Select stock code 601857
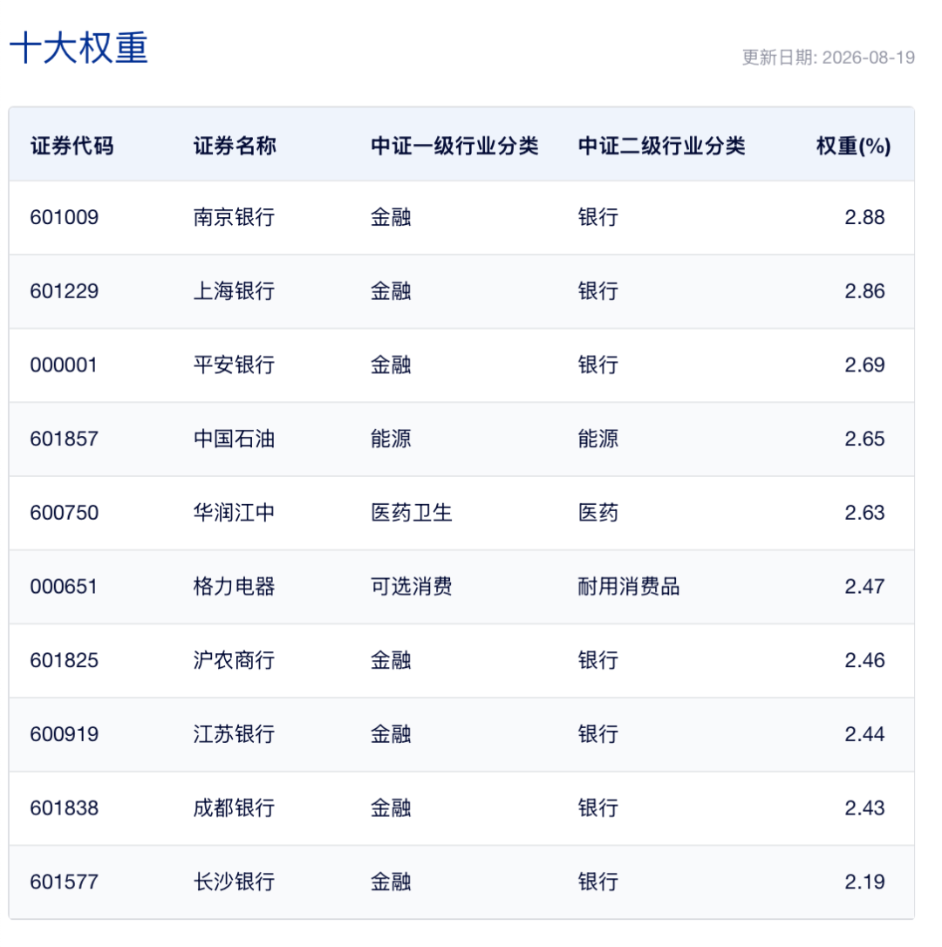Viewport: 942px width, 947px height. pos(64,439)
